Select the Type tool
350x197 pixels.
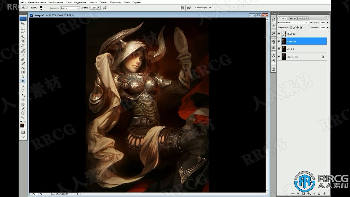(x=23, y=91)
